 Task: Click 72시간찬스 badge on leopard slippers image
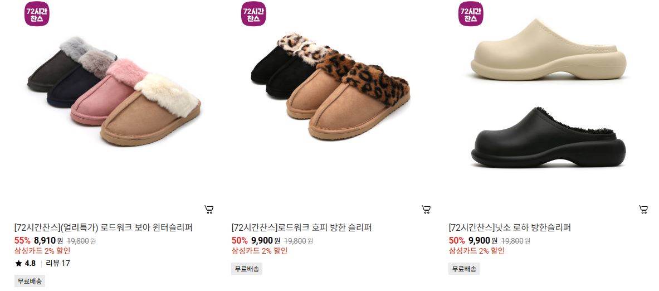pyautogui.click(x=254, y=14)
